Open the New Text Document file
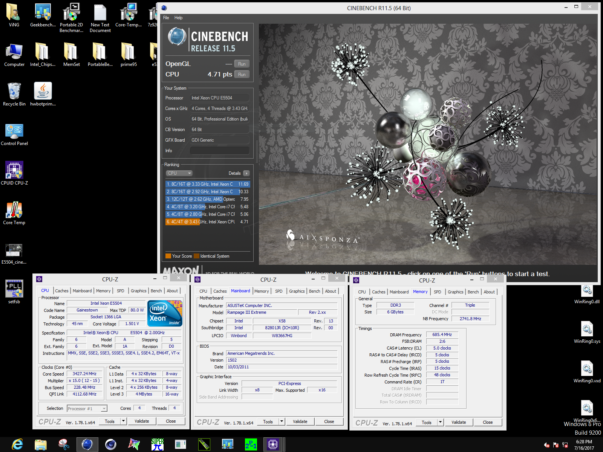This screenshot has width=603, height=452. pyautogui.click(x=100, y=18)
